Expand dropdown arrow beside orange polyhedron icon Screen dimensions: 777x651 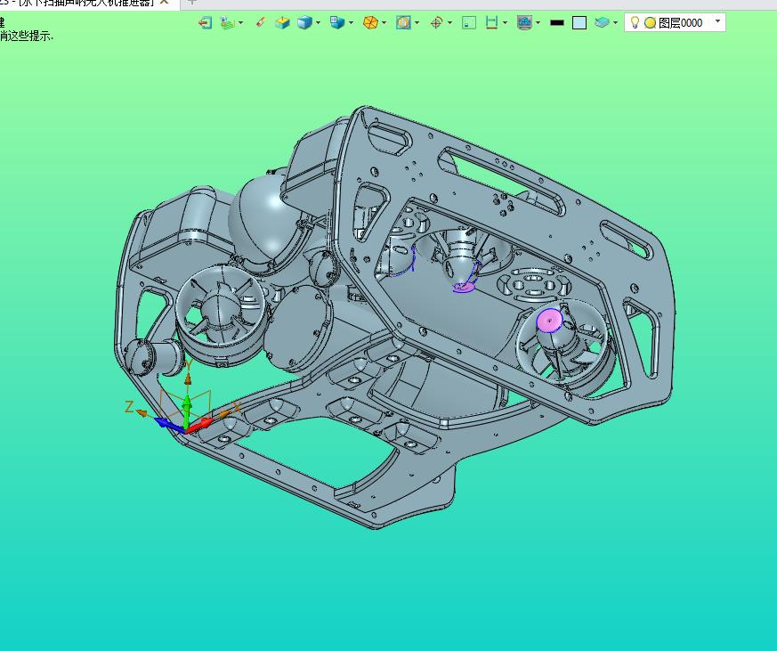pos(384,23)
